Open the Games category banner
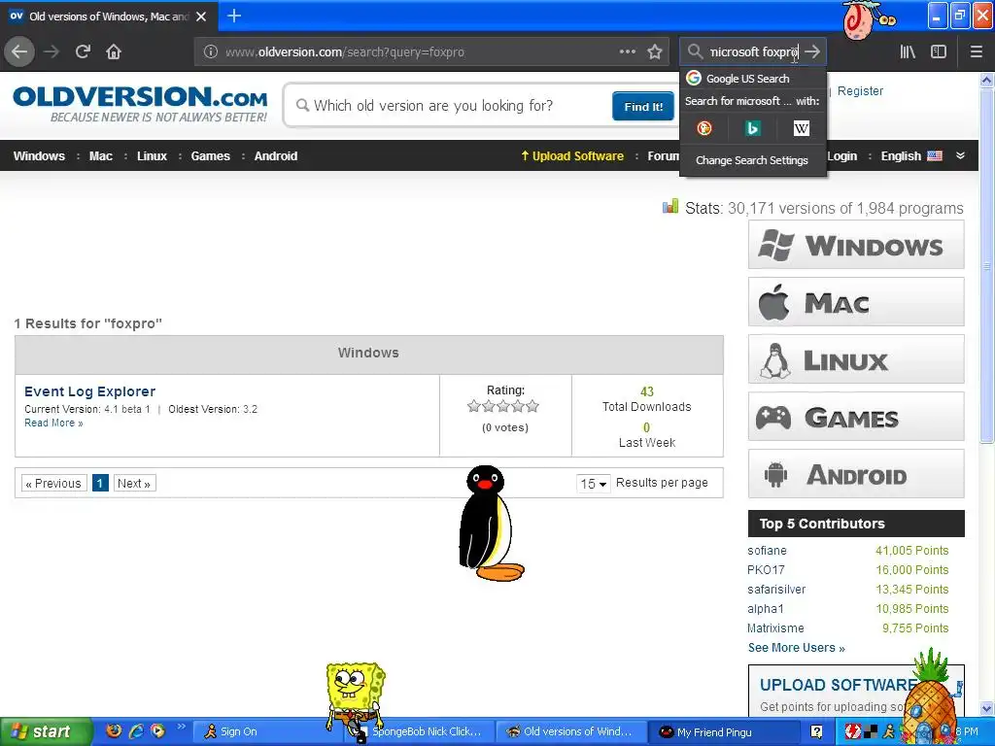Screen dimensions: 995x746 tap(856, 417)
